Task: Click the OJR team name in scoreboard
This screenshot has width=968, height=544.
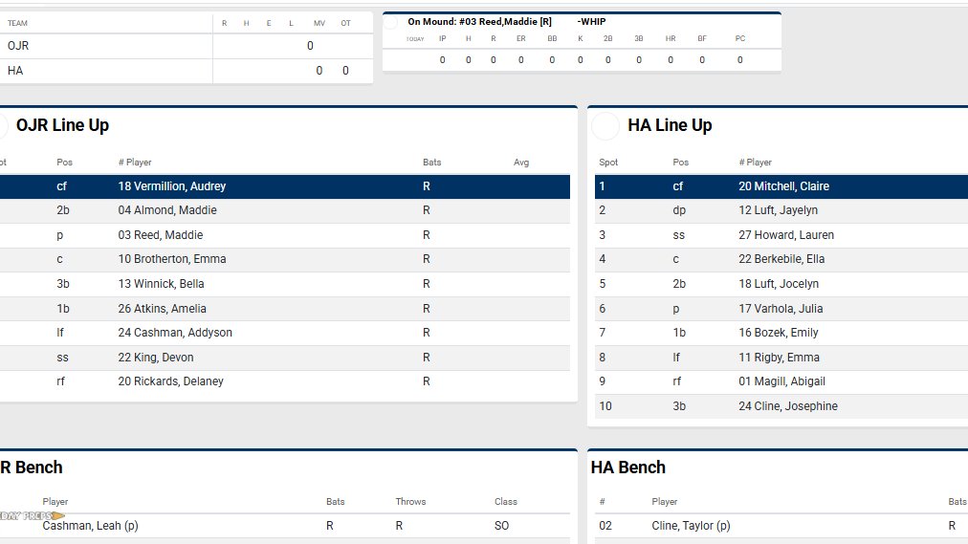Action: tap(18, 46)
